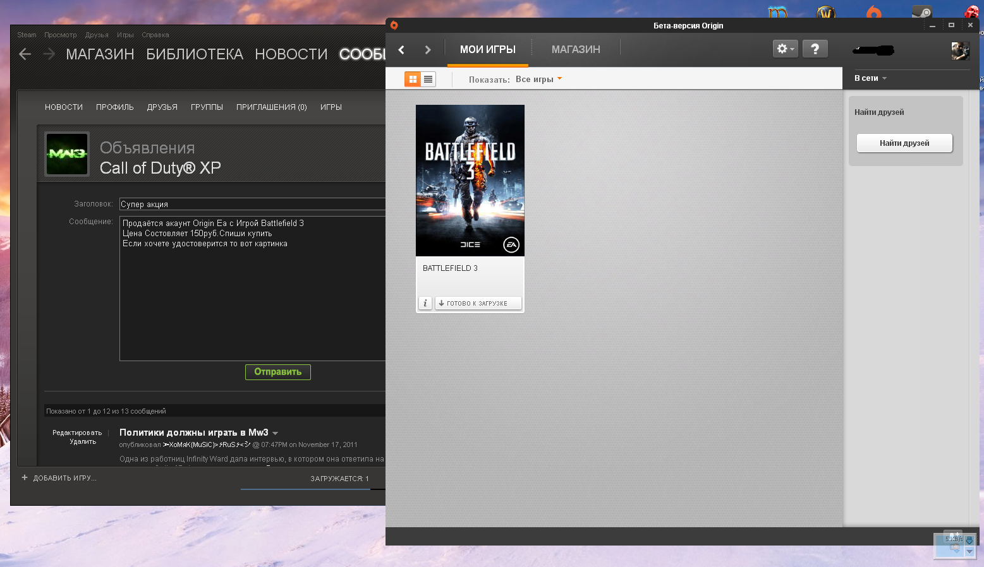
Task: Open the 'МАГАЗИН' tab in Origin
Action: point(576,49)
